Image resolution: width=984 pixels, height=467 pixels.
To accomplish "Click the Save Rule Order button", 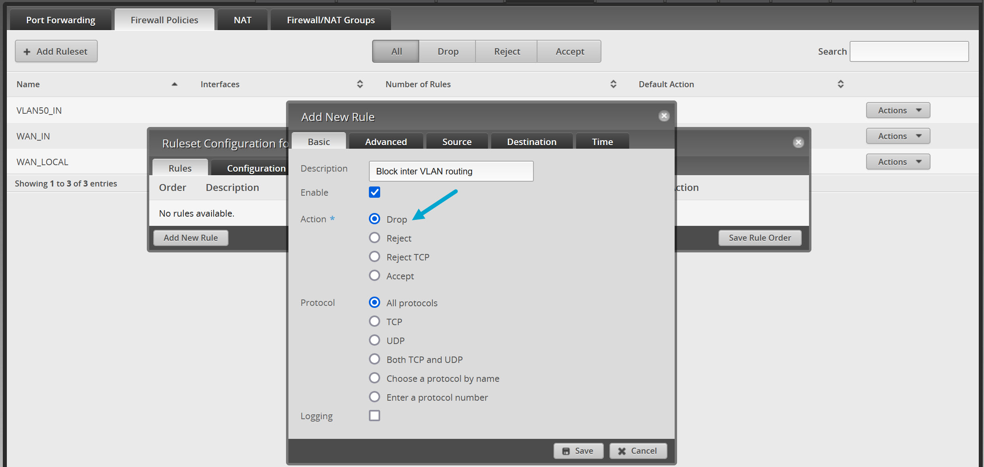I will (x=760, y=238).
